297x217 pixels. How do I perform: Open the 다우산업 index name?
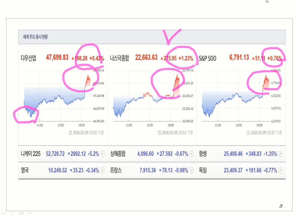click(x=28, y=58)
